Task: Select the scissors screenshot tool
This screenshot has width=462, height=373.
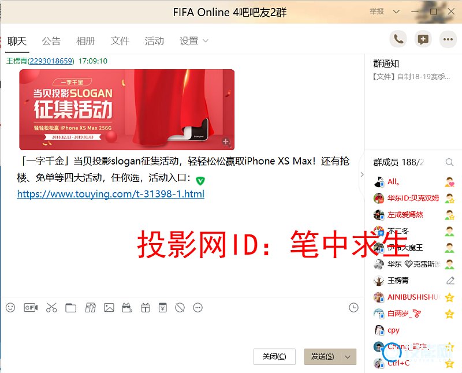Action: (x=51, y=308)
